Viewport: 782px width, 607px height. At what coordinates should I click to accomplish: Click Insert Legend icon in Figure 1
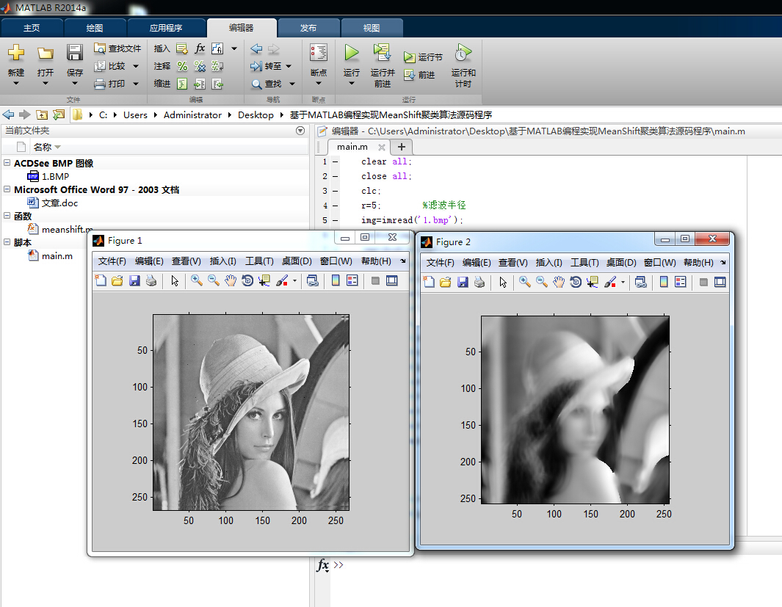pos(352,280)
